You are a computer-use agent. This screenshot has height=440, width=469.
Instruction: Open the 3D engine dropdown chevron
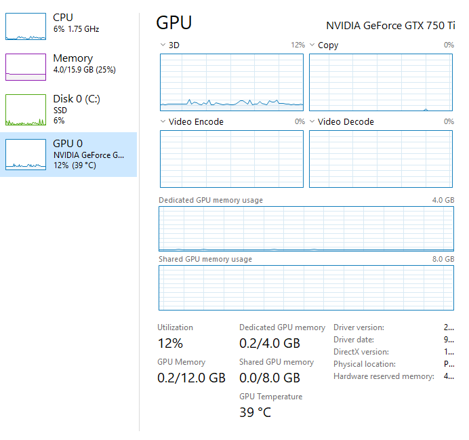pyautogui.click(x=163, y=45)
